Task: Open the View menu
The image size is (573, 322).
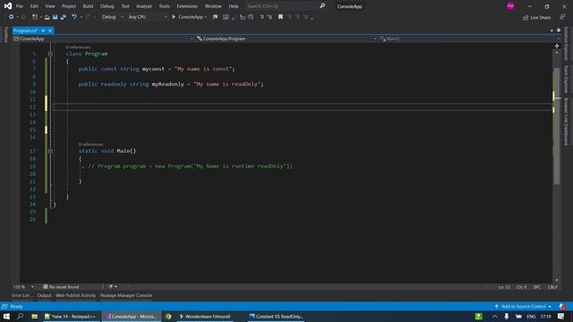Action: tap(50, 6)
